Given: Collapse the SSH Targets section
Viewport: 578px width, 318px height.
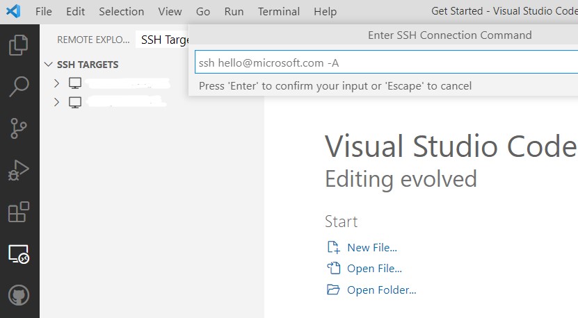Looking at the screenshot, I should (49, 65).
